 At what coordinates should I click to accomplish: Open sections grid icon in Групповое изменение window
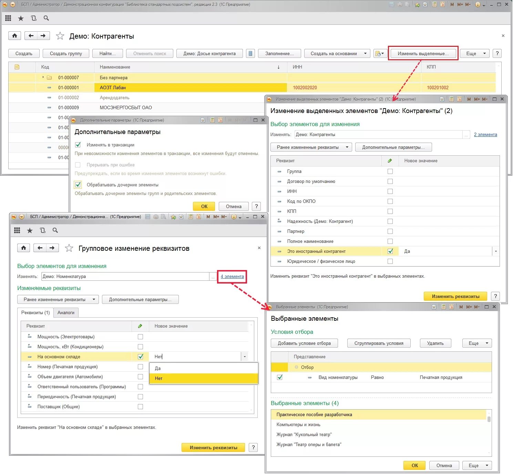(17, 230)
